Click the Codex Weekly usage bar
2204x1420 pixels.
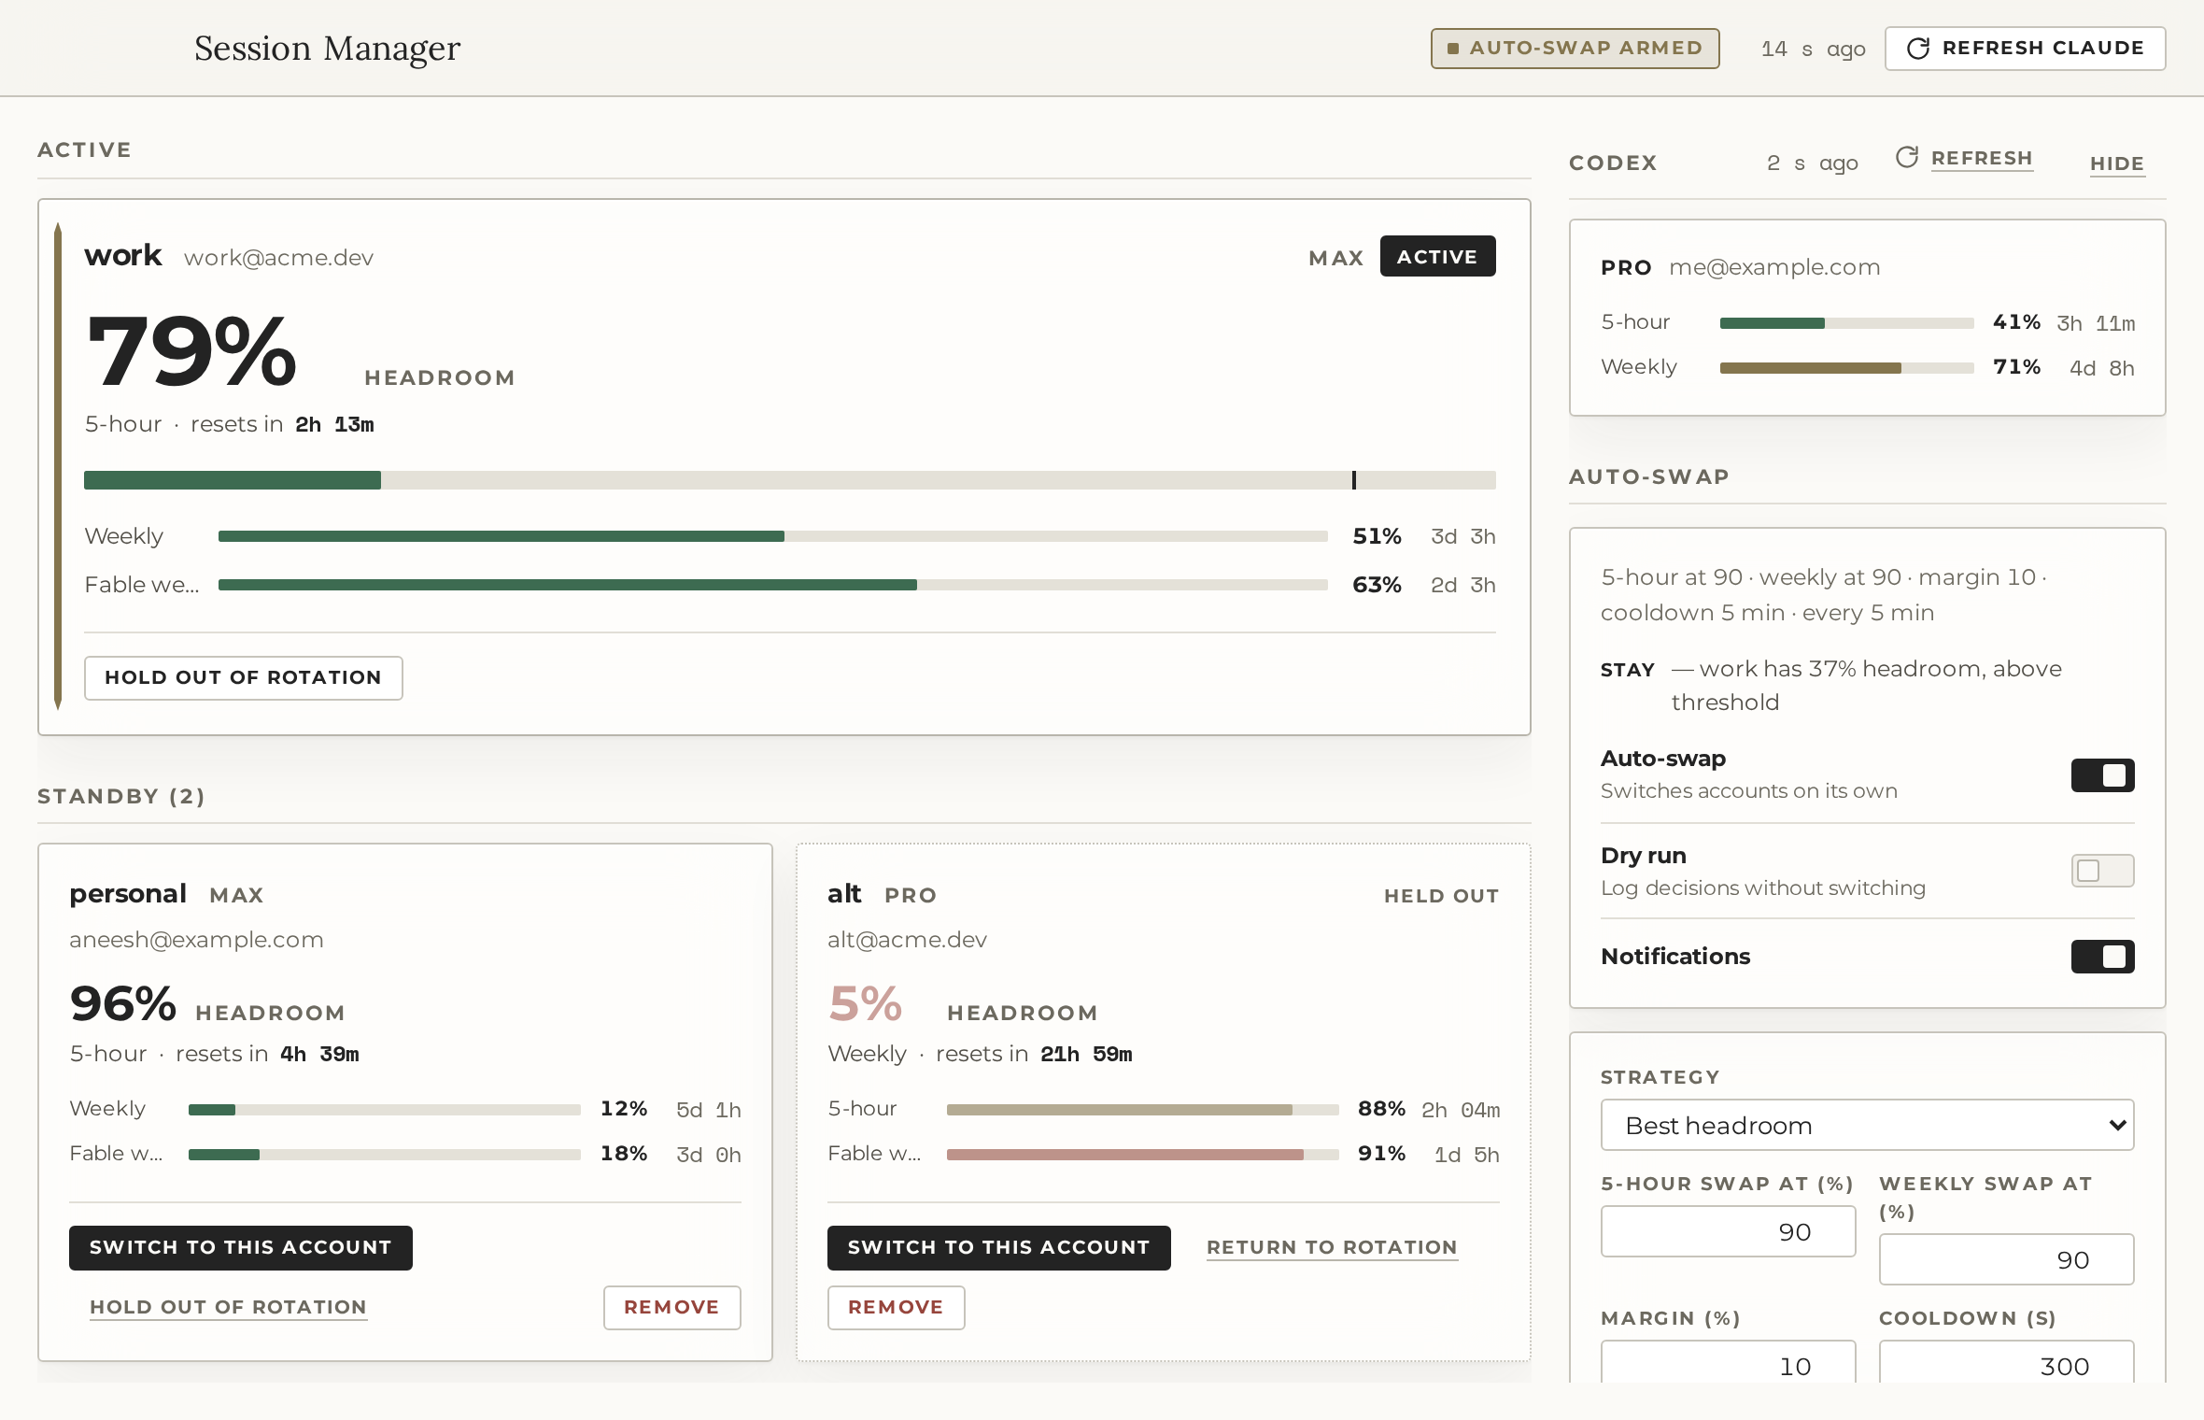pyautogui.click(x=1846, y=368)
